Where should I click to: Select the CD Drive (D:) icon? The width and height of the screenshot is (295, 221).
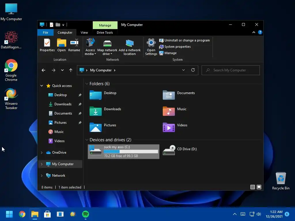[x=169, y=150]
